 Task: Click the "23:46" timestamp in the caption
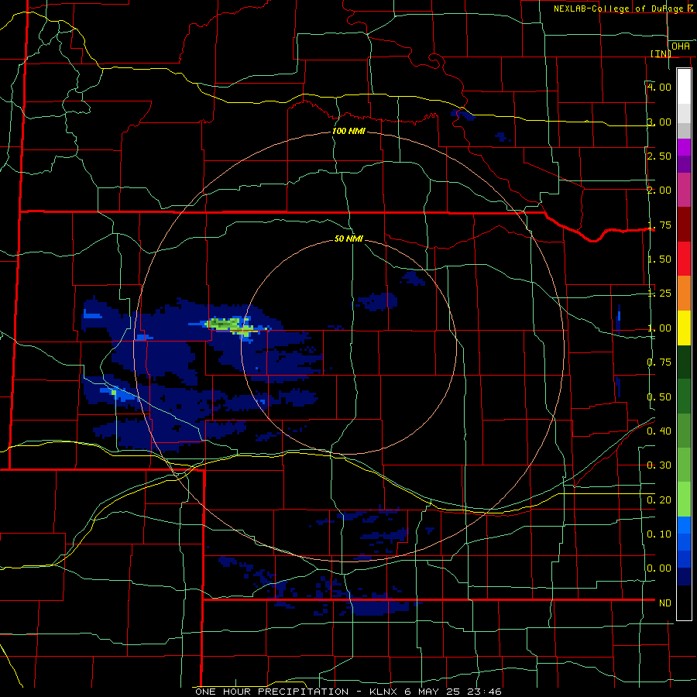[x=484, y=692]
